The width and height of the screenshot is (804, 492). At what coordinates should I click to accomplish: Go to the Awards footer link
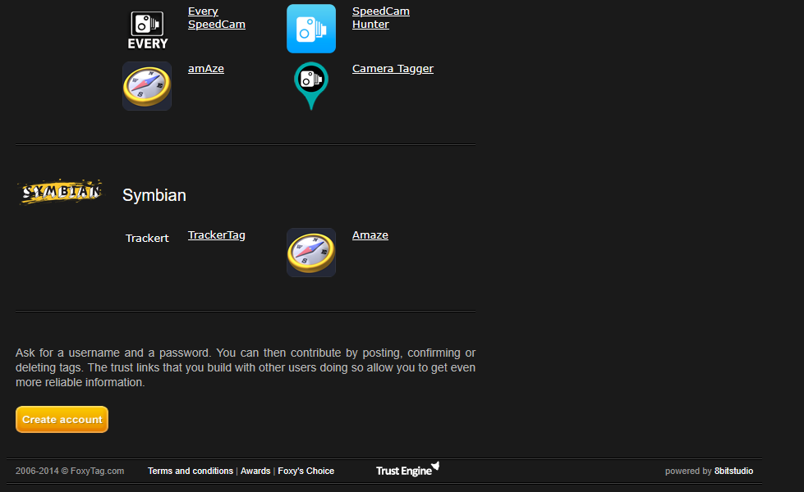tap(255, 471)
